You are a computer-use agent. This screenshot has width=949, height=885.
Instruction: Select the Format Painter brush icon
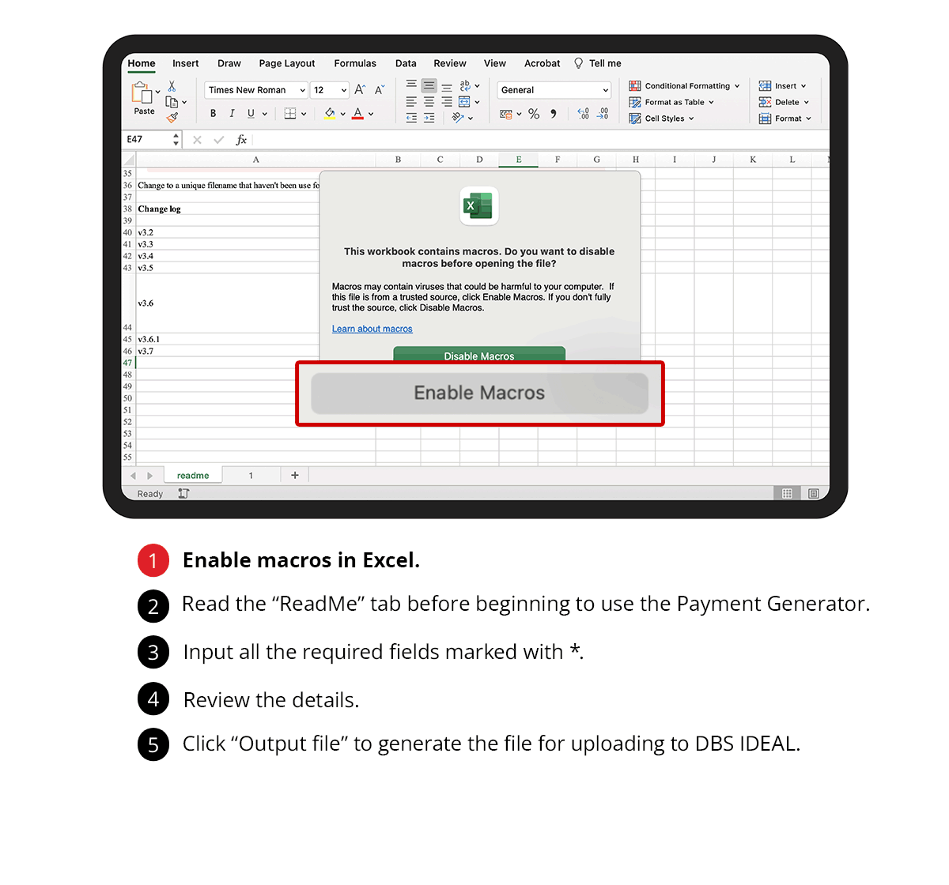172,118
